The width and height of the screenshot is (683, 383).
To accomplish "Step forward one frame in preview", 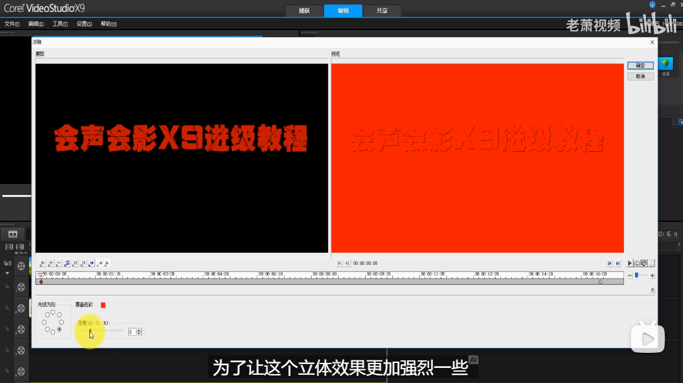I will [609, 264].
